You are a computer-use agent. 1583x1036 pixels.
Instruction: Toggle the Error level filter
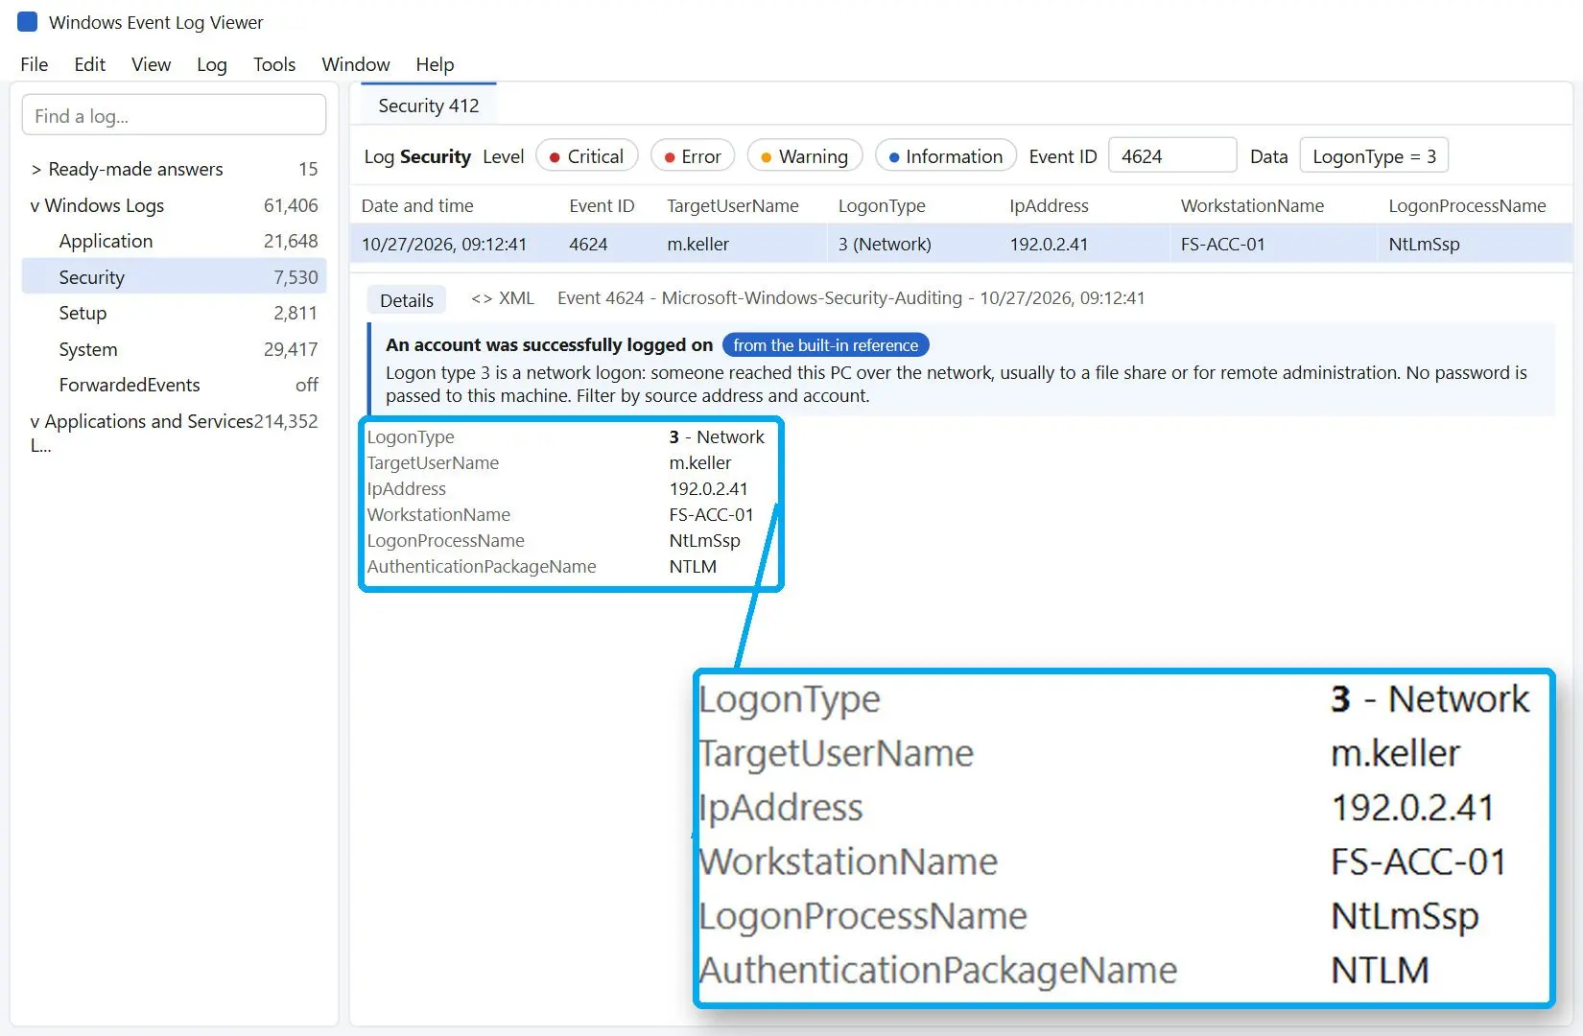(x=693, y=156)
